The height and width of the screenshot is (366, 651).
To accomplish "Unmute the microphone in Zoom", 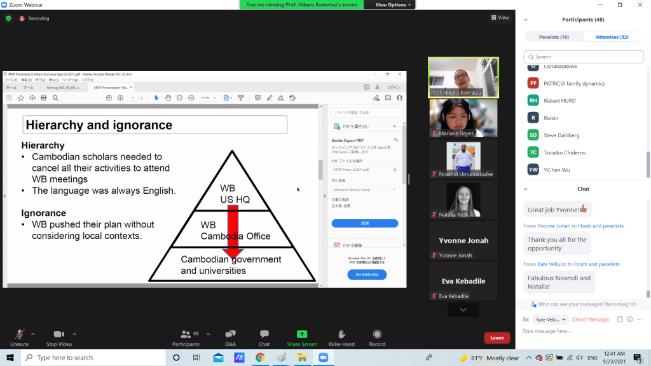I will click(x=19, y=338).
